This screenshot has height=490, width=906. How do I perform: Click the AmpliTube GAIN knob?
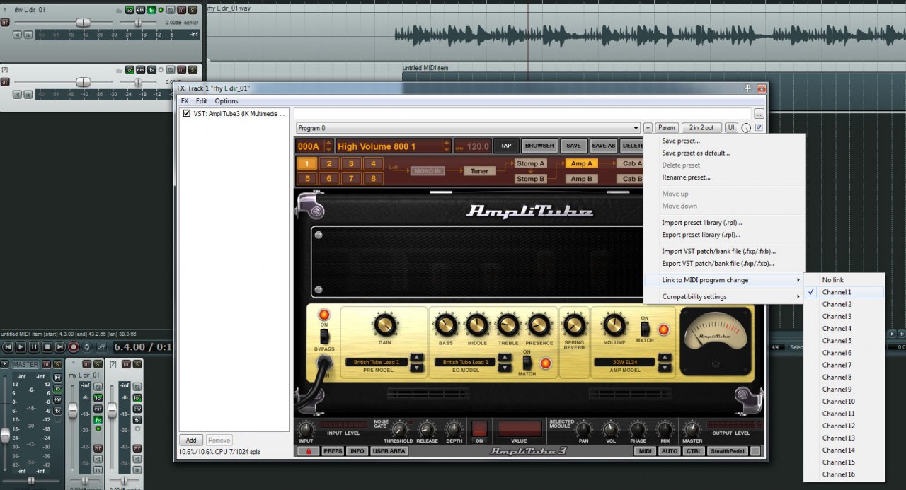pyautogui.click(x=384, y=325)
